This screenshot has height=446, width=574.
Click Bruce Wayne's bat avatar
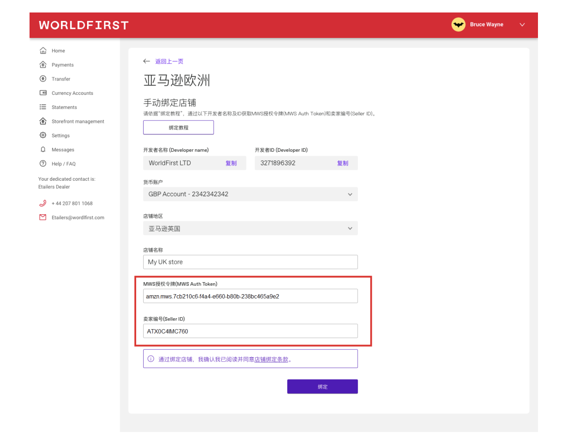(458, 24)
